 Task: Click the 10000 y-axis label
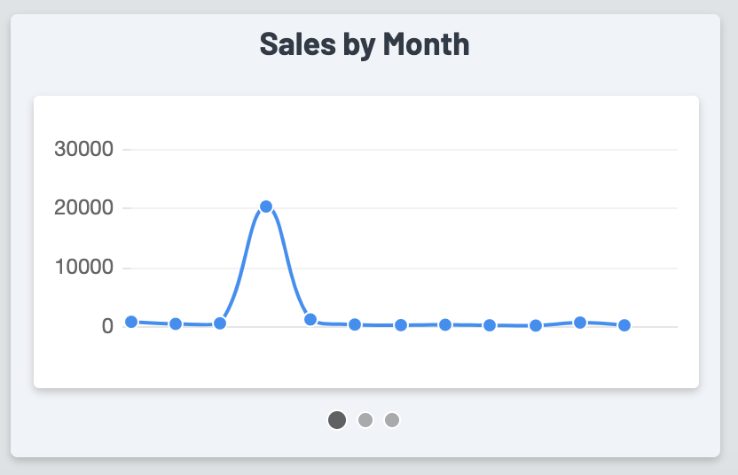click(x=84, y=268)
